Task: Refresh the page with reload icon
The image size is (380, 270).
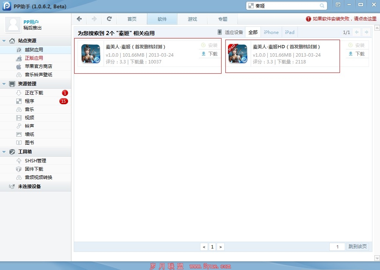Action: [109, 19]
